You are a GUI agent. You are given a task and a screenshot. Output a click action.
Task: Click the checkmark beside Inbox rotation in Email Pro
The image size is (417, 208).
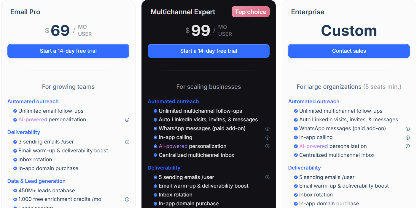pyautogui.click(x=15, y=159)
